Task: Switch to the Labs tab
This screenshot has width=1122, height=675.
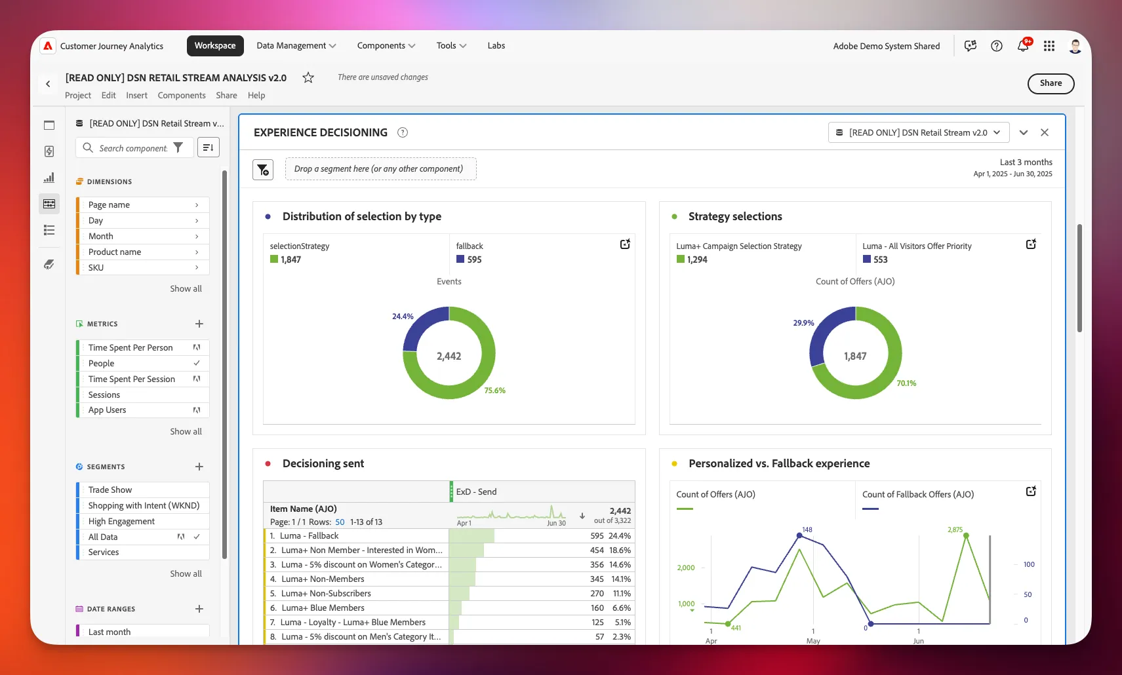Action: click(x=496, y=46)
